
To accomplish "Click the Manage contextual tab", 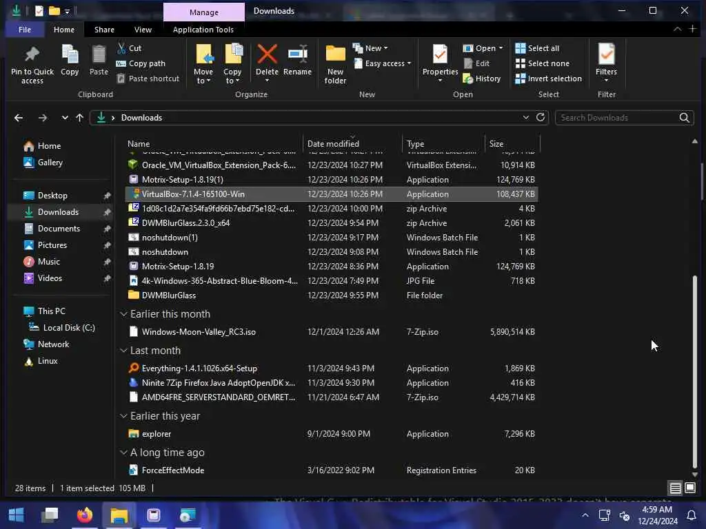I will [x=203, y=12].
